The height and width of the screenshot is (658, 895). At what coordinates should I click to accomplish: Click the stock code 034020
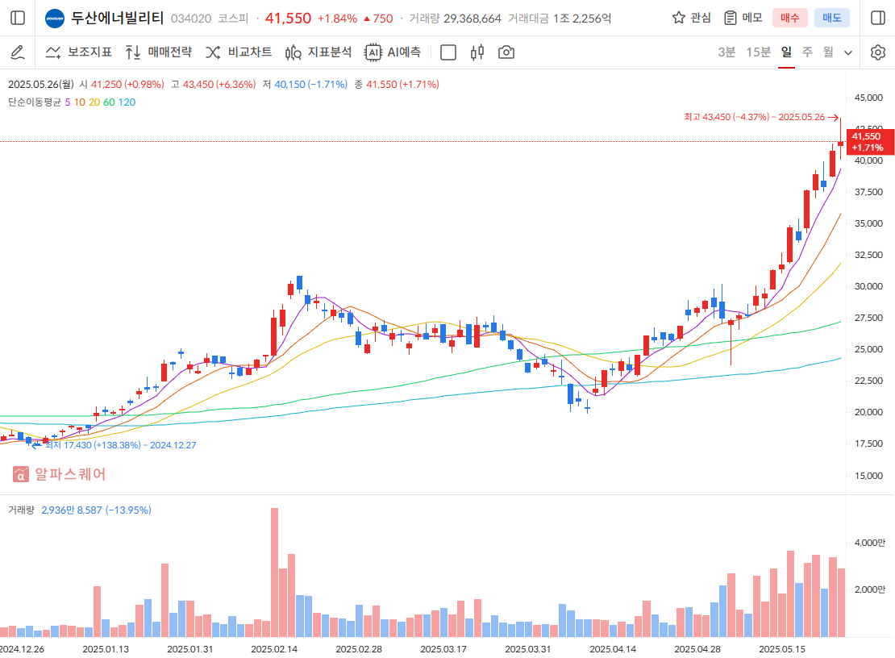pyautogui.click(x=191, y=19)
